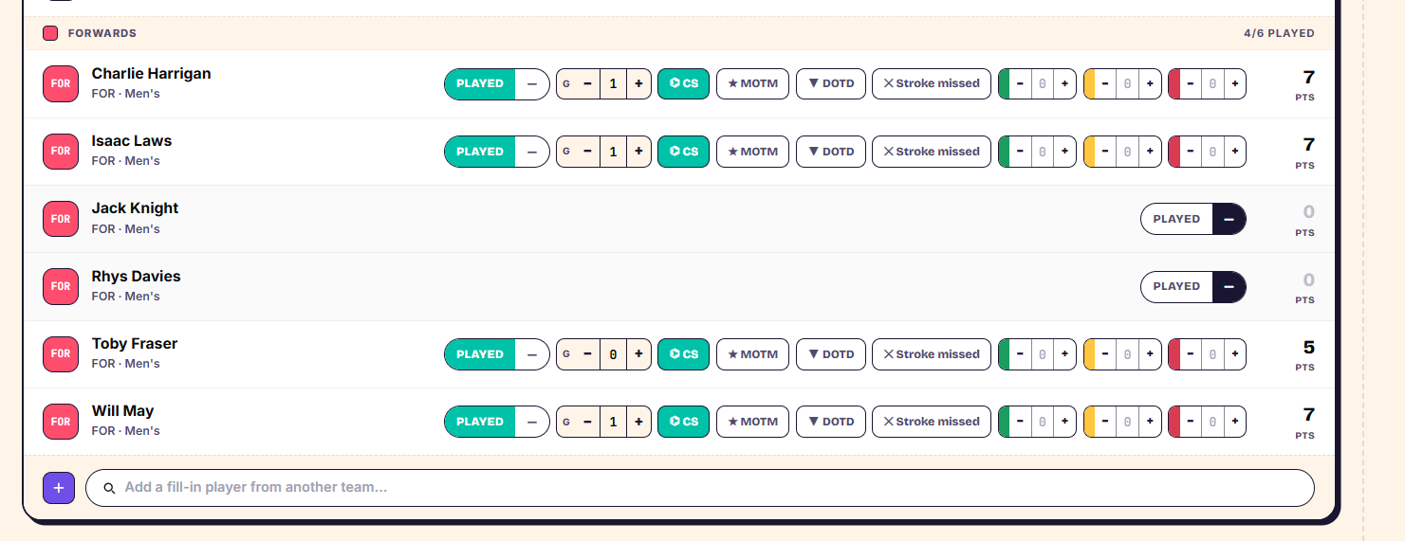Toggle Played status for Toby Fraser
1405x541 pixels.
[x=480, y=354]
